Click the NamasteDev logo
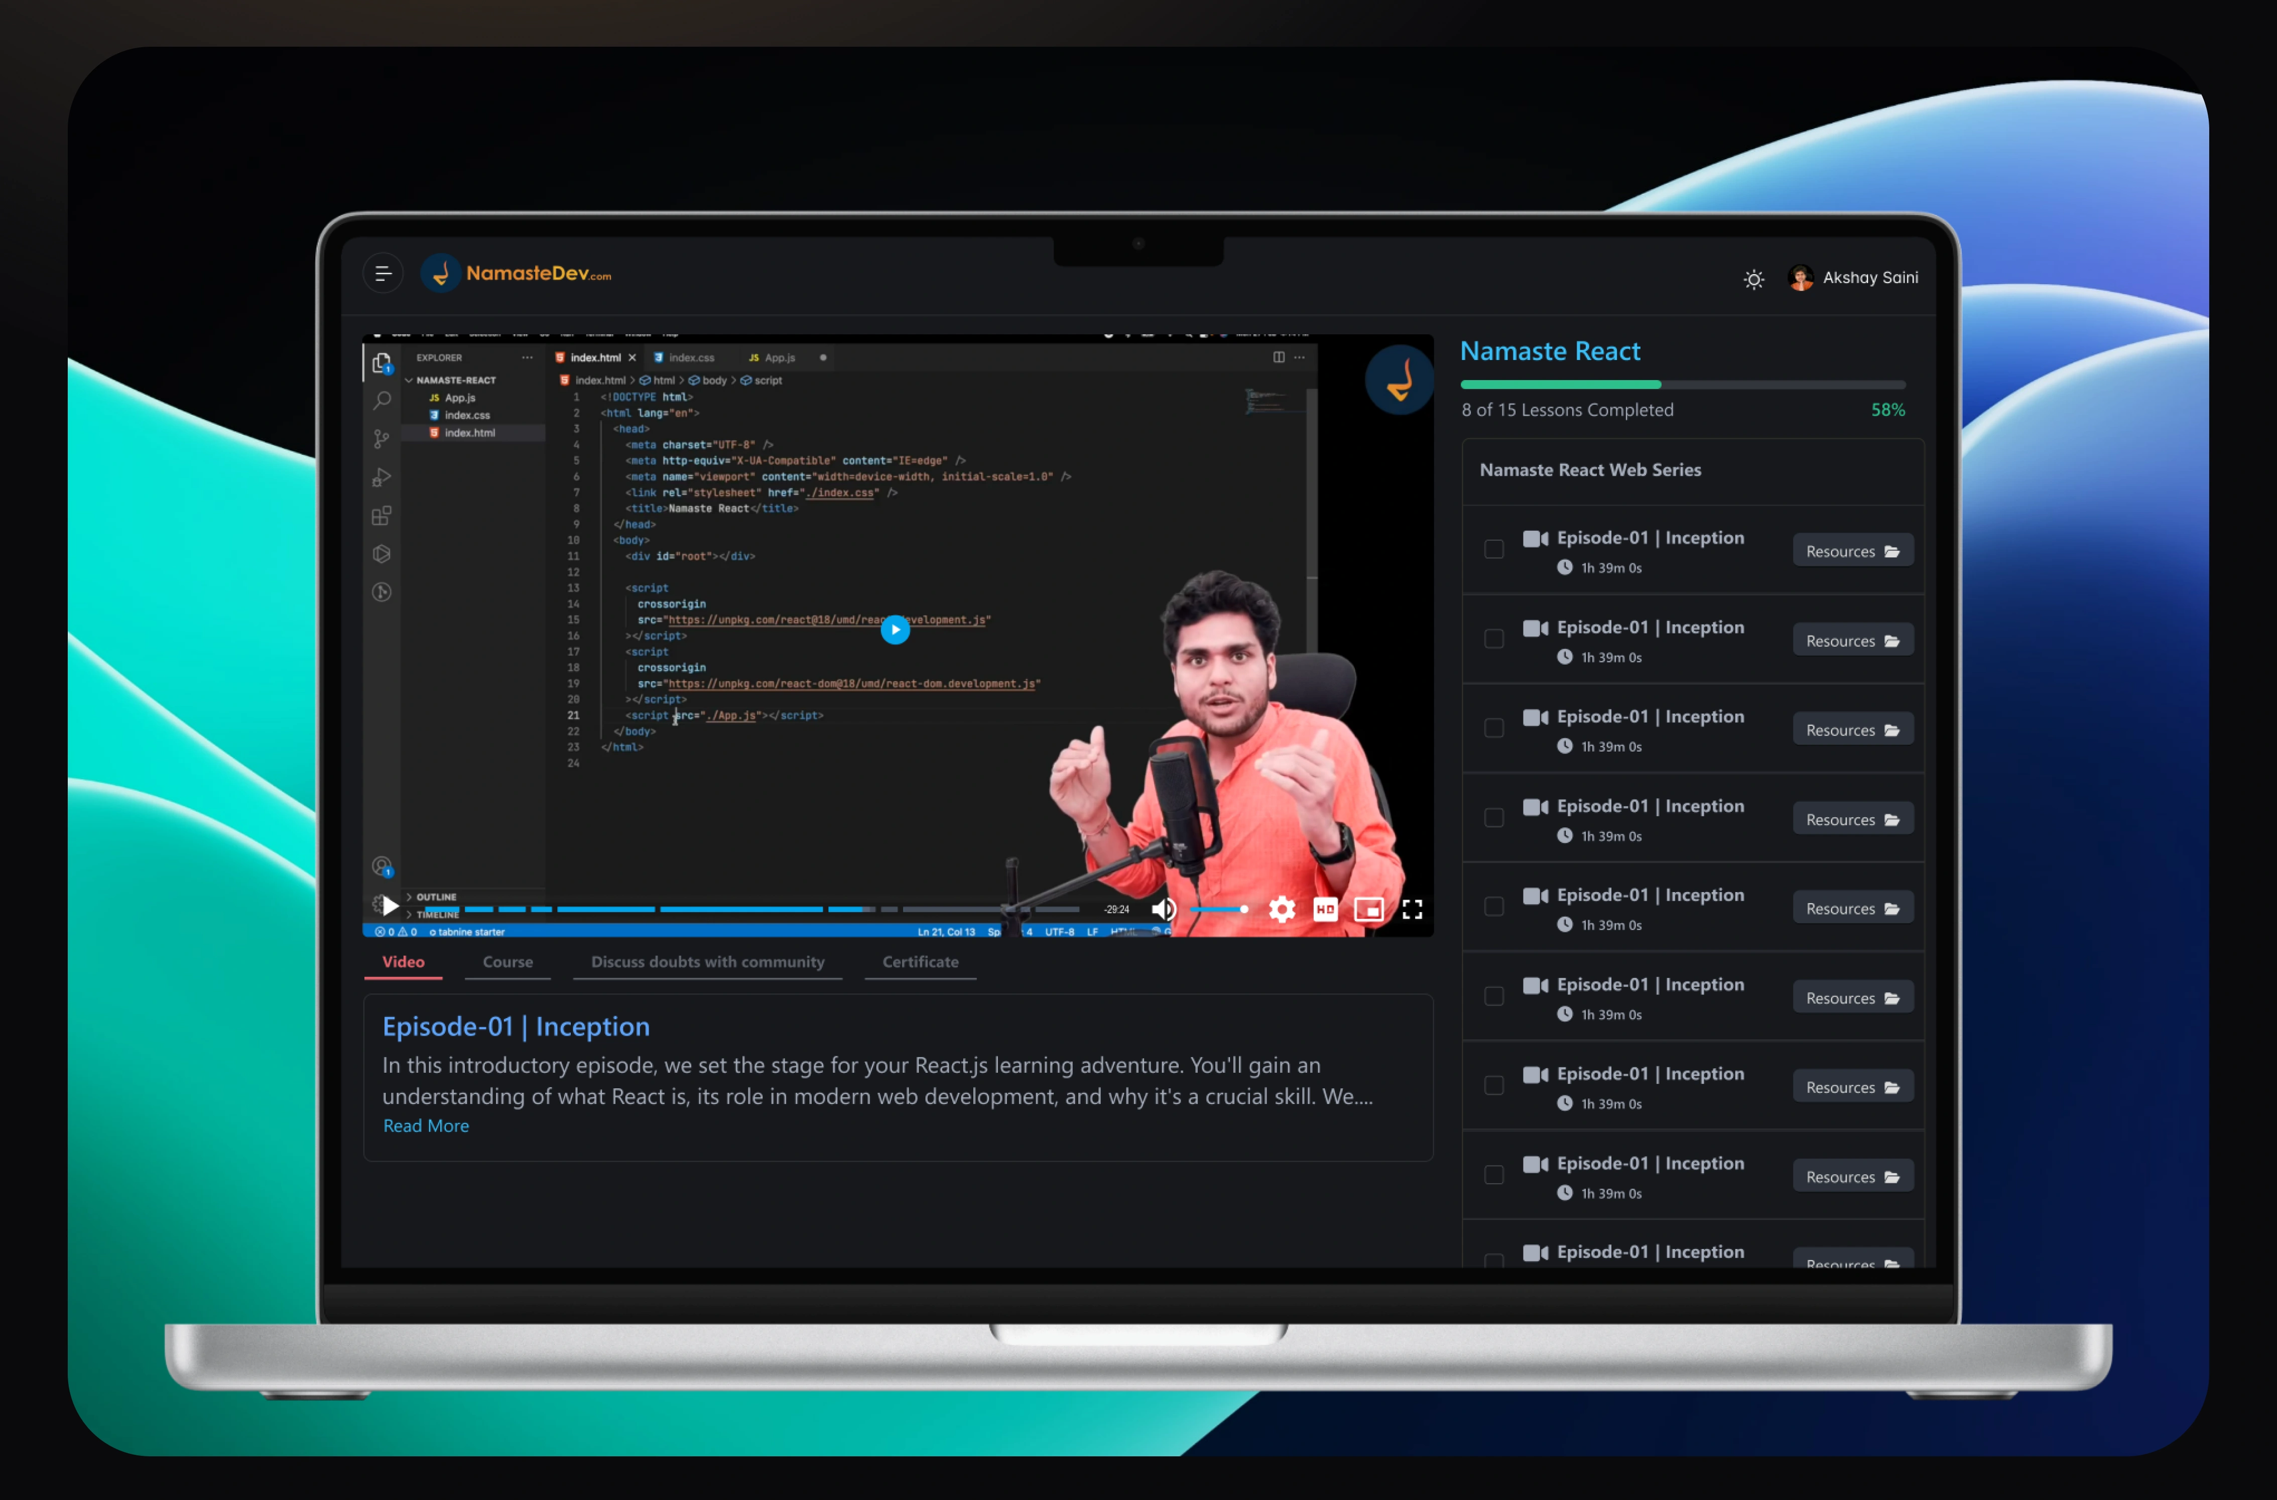Screen dimensions: 2277x1500 click(517, 275)
